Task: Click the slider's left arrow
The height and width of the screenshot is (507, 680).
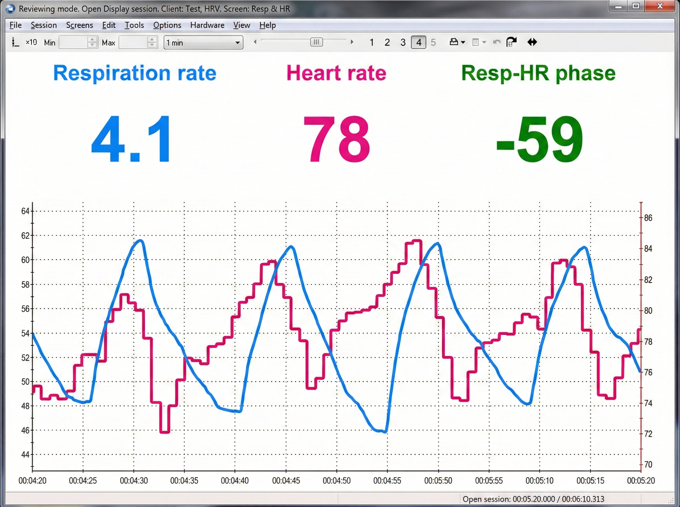Action: tap(255, 42)
